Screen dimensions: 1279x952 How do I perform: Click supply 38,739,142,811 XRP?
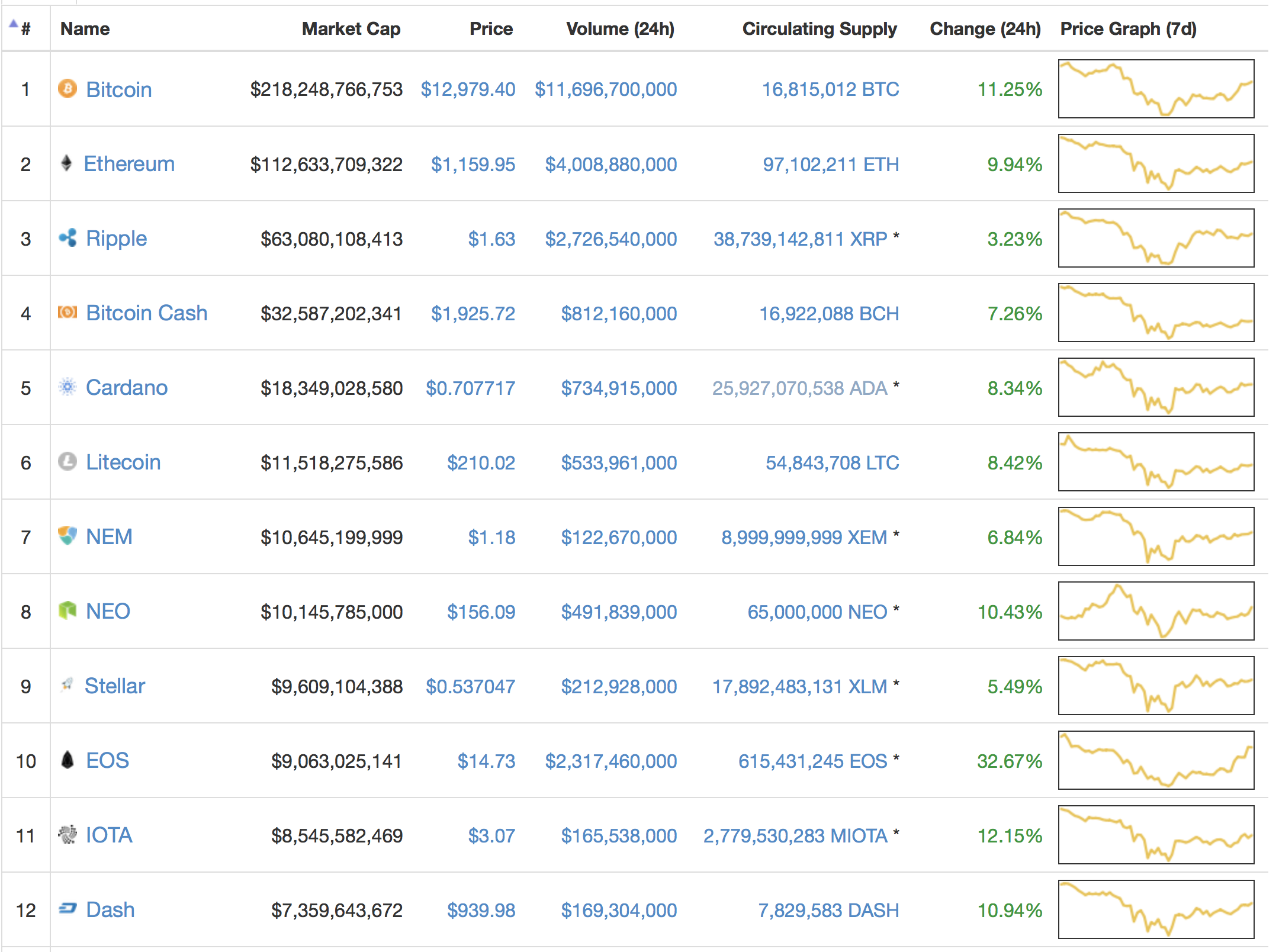801,239
